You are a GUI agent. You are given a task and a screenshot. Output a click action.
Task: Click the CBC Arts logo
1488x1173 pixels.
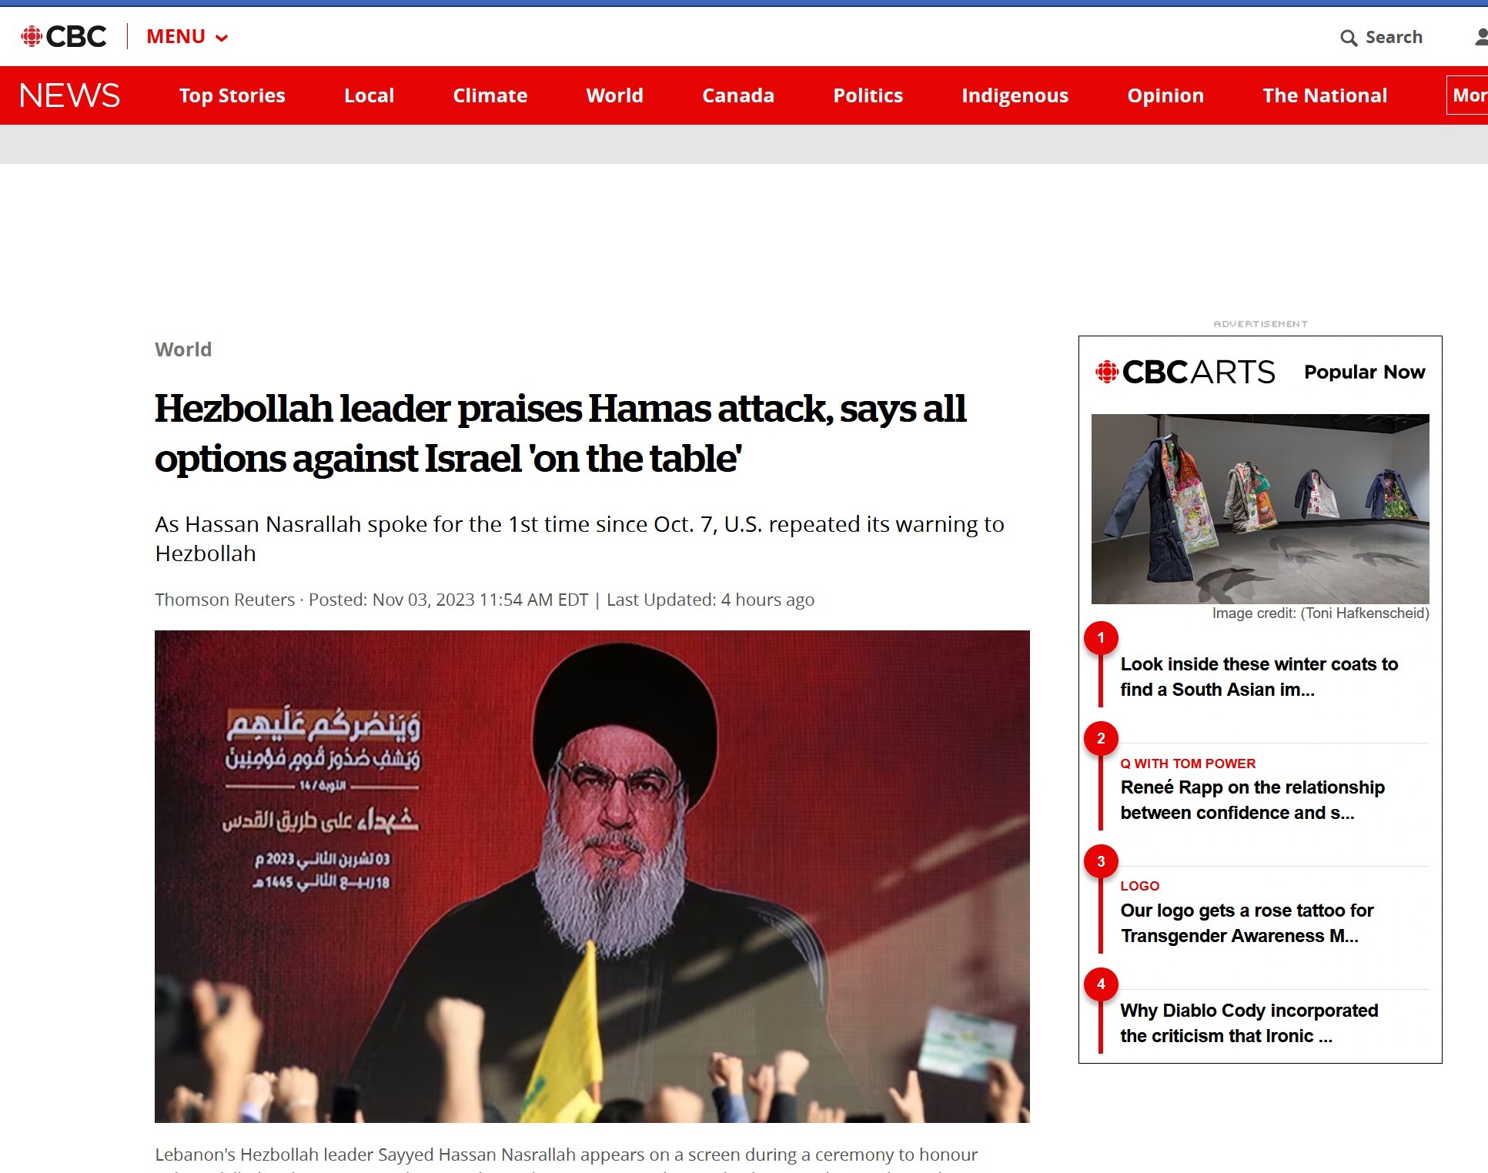(1185, 373)
